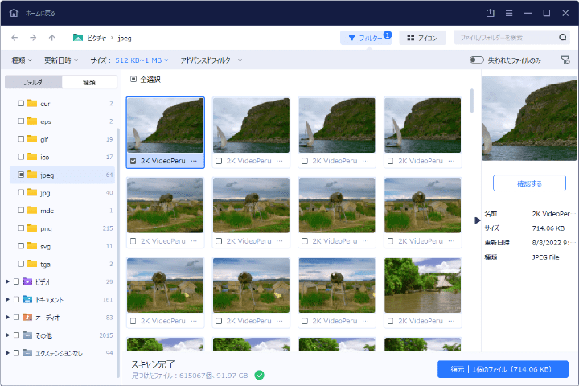
Task: Click the ドキュメント document category icon
Action: click(27, 299)
